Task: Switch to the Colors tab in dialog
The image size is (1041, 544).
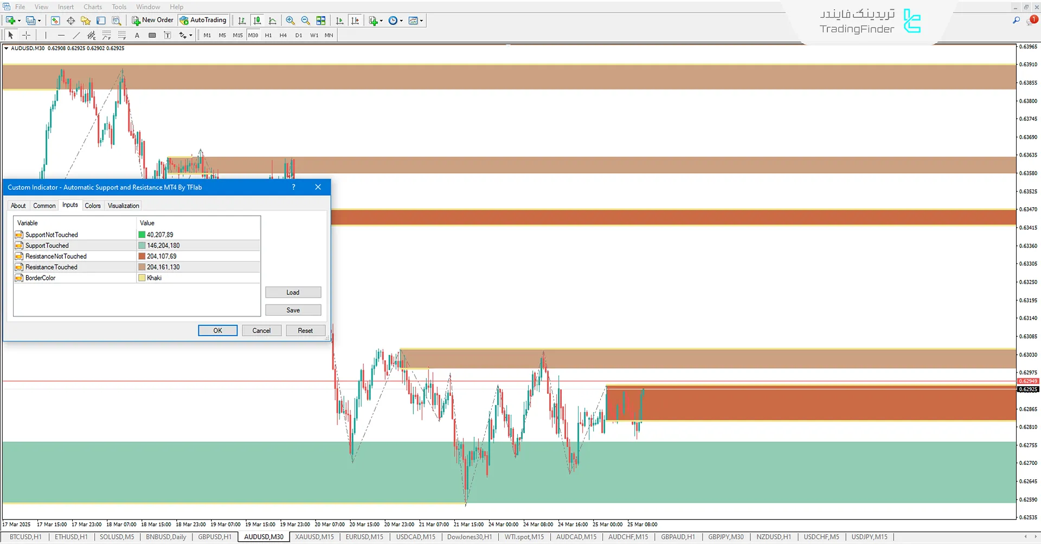Action: (92, 206)
